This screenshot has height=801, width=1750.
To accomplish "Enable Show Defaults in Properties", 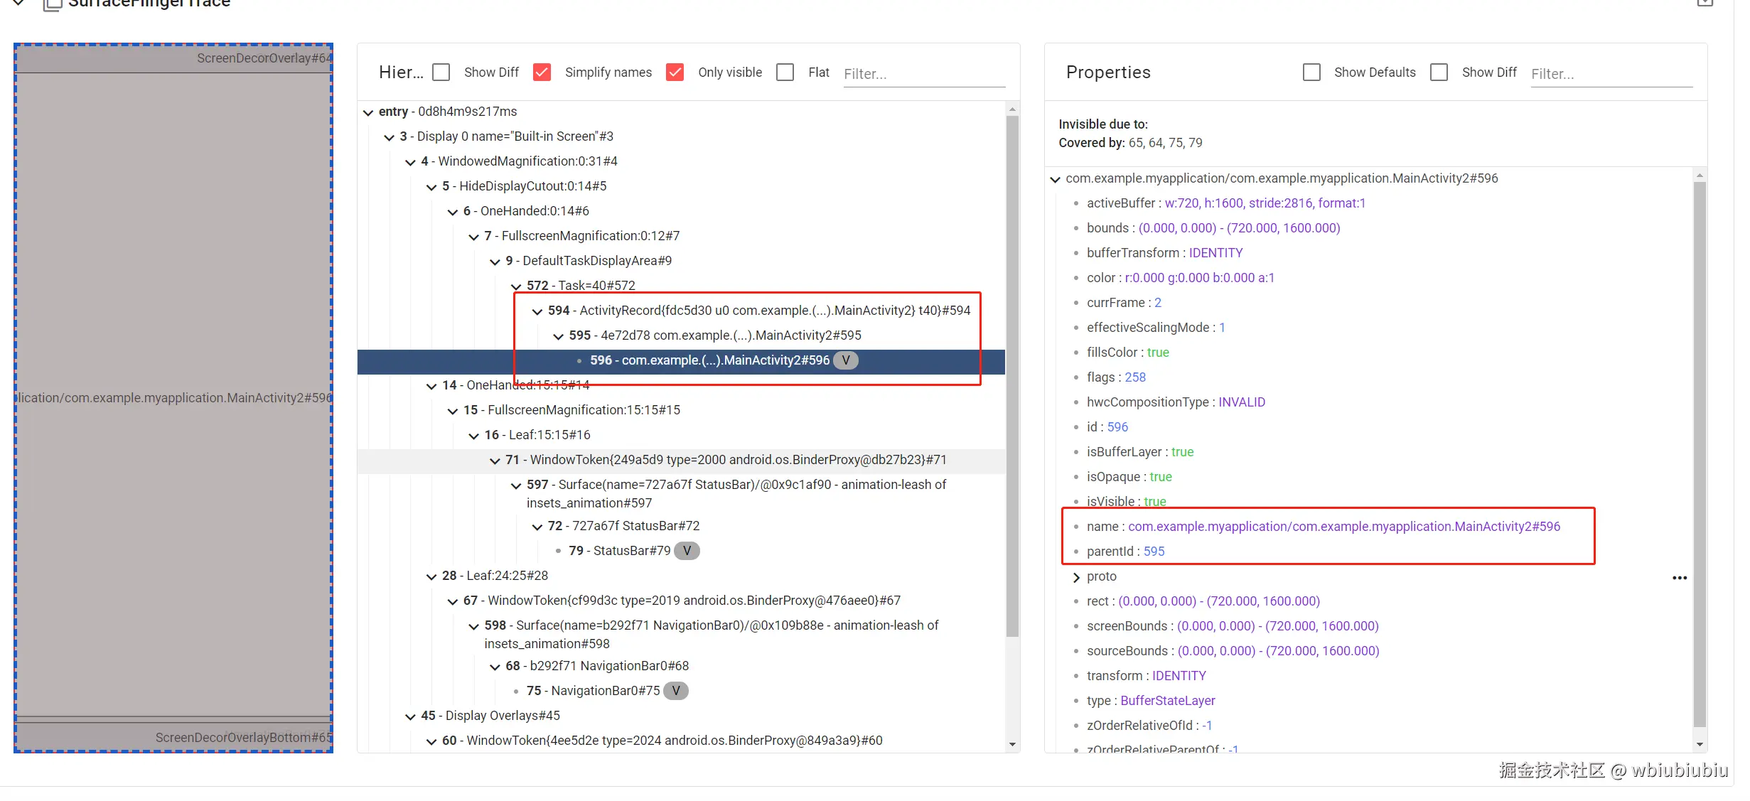I will click(1311, 72).
